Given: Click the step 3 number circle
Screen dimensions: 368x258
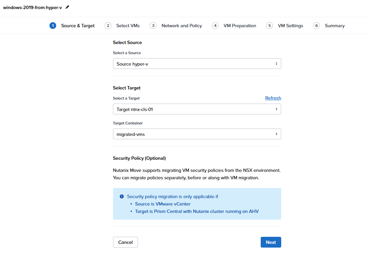Looking at the screenshot, I should coord(153,26).
